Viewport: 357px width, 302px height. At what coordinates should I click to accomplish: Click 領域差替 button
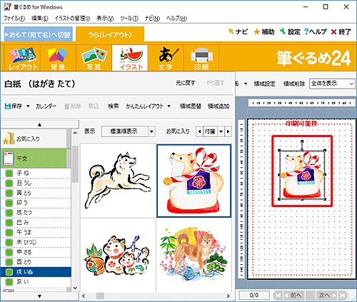[x=191, y=106]
